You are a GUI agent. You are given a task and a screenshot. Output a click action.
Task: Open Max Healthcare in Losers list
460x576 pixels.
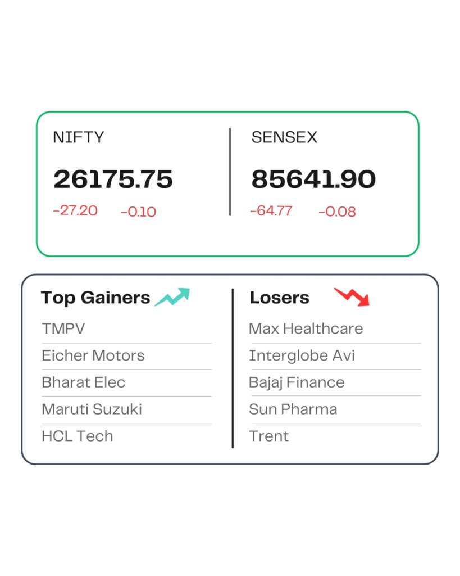coord(306,328)
